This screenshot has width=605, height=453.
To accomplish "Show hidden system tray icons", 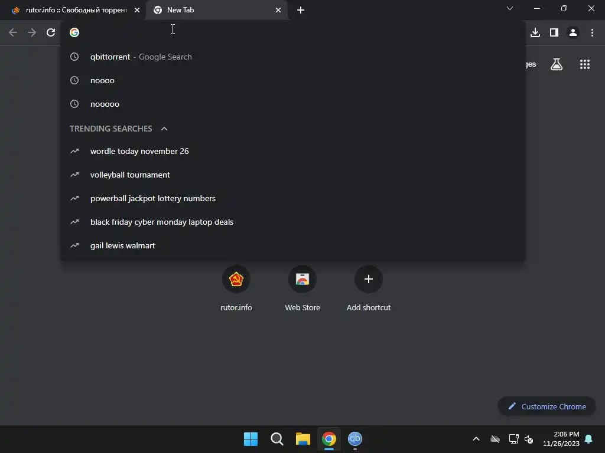I will click(476, 439).
